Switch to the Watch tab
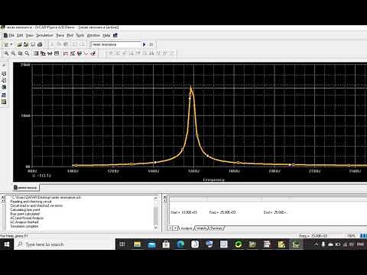367x275 pixels. tap(202, 228)
